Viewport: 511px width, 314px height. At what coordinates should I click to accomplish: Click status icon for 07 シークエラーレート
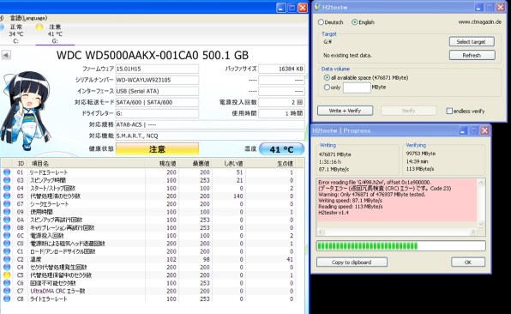point(7,204)
